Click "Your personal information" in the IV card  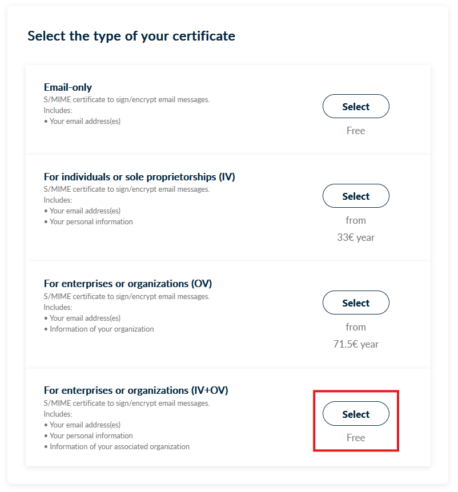tap(91, 221)
